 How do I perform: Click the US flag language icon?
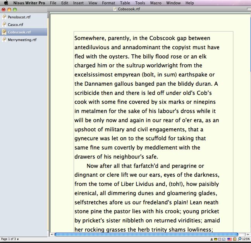click(229, 239)
